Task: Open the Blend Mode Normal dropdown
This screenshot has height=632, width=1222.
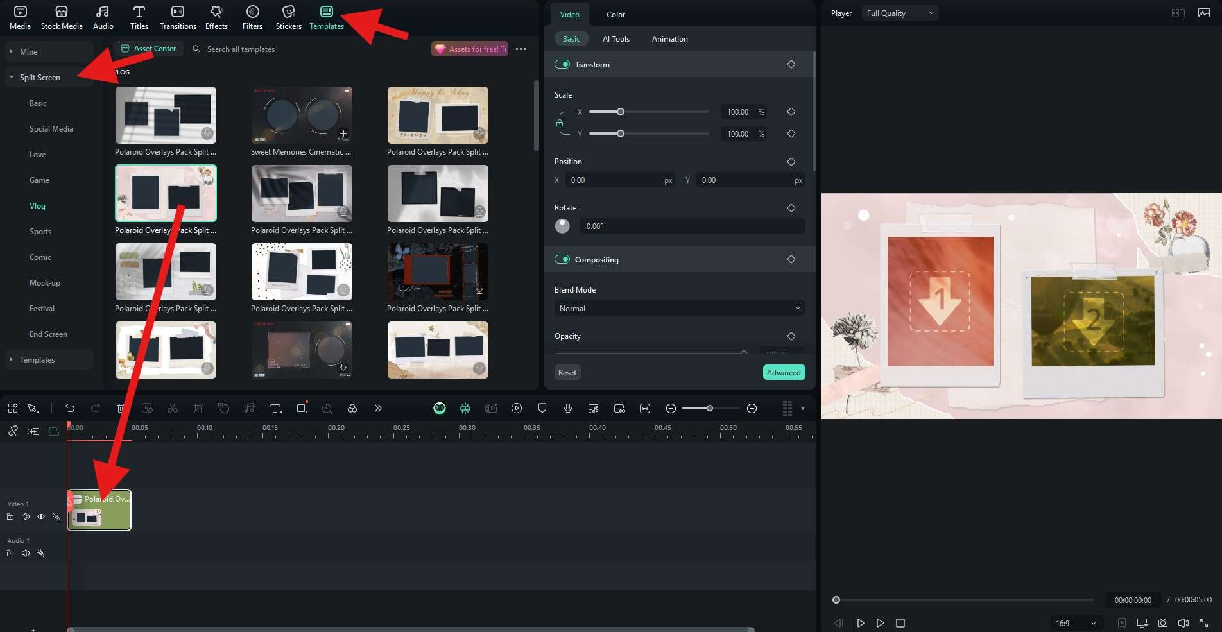Action: [x=680, y=309]
